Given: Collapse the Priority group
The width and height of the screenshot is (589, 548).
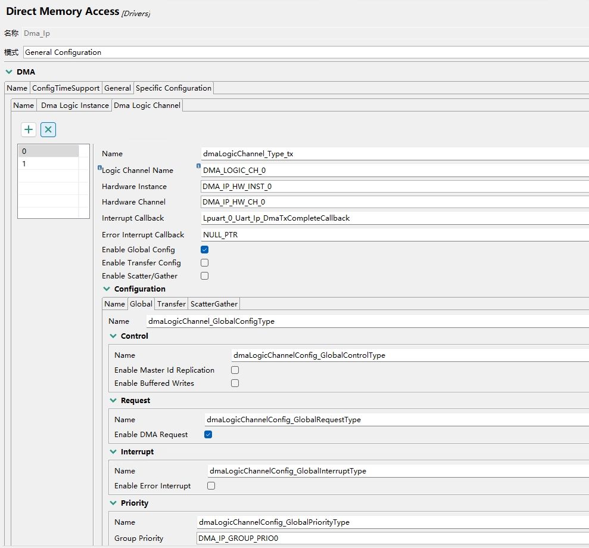Looking at the screenshot, I should [x=114, y=503].
